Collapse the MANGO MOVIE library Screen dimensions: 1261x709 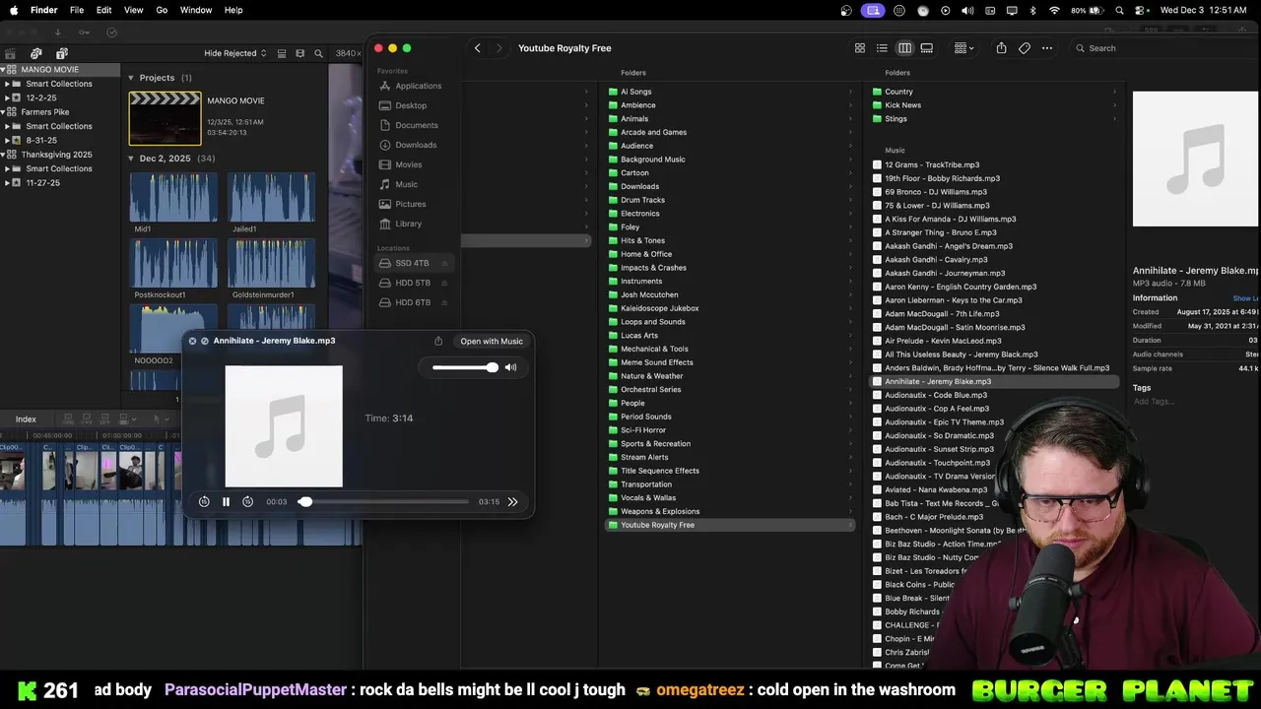(3, 70)
